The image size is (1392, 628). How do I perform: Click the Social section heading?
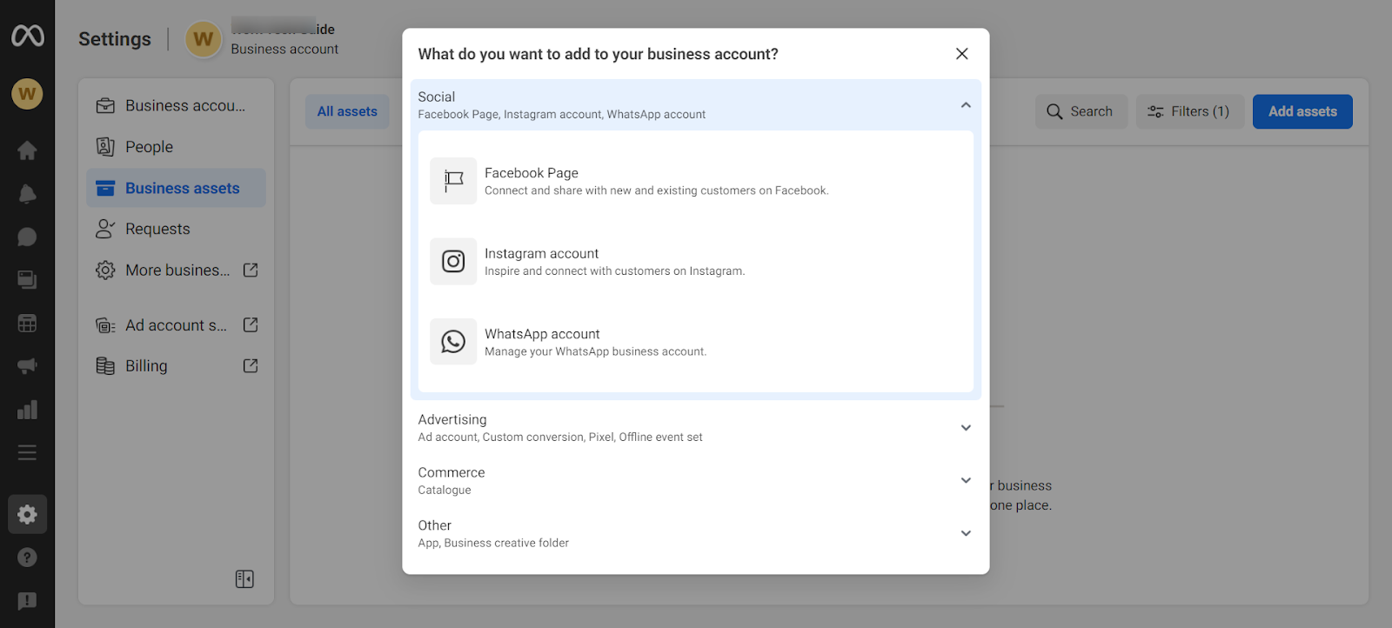pos(437,97)
